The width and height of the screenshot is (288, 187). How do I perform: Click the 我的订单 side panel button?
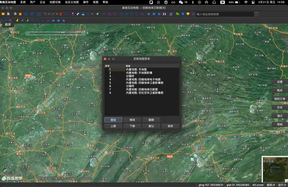tap(280, 99)
